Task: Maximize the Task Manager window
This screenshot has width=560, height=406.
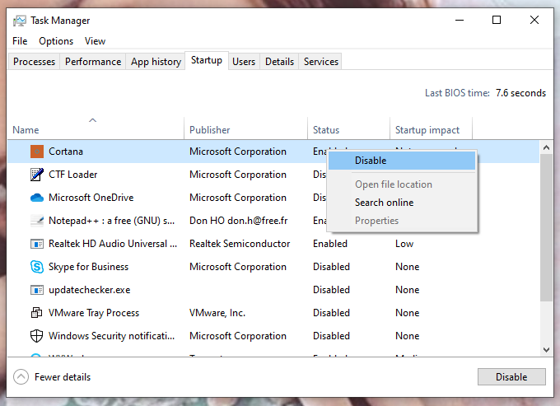Action: tap(497, 20)
